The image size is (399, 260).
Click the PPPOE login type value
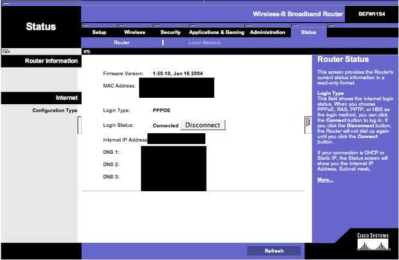(x=162, y=111)
